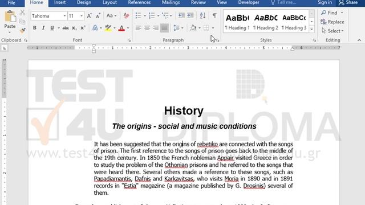Switch to the Review tab
This screenshot has height=205, width=365.
coord(198,2)
